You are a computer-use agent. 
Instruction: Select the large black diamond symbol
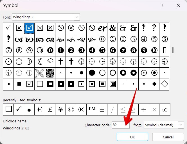tap(154, 84)
